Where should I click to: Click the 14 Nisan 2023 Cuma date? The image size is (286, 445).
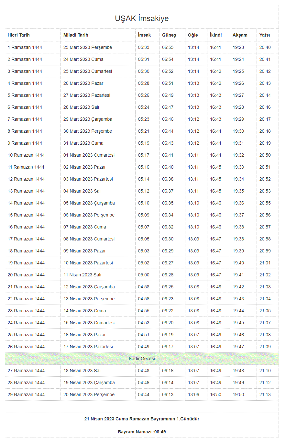[x=85, y=311]
